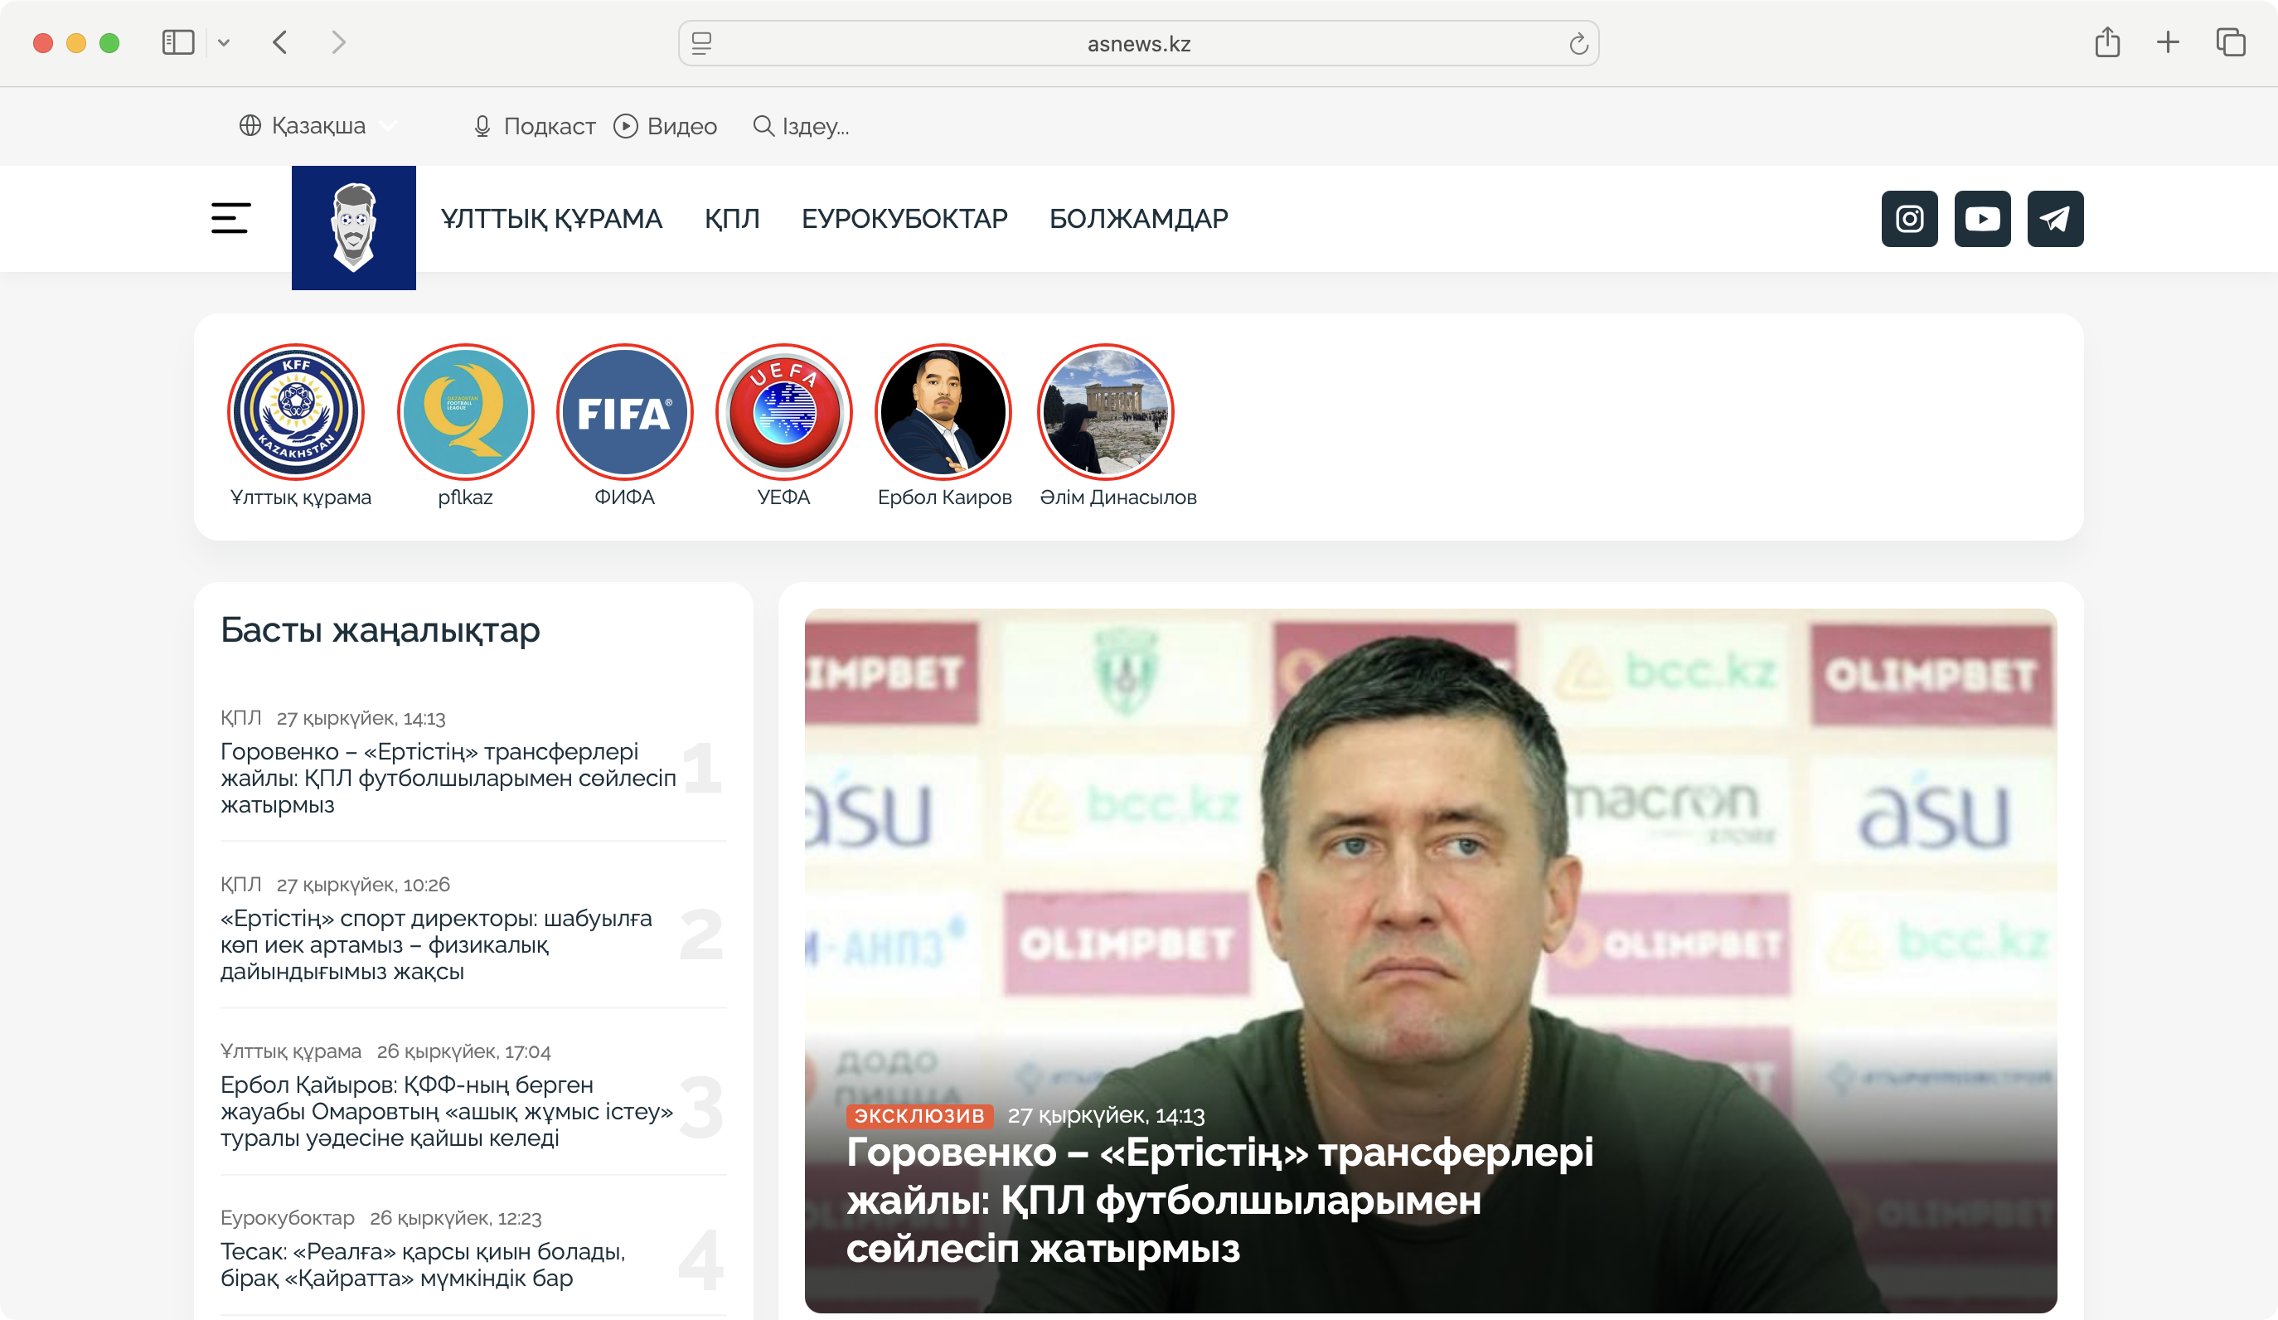Open Safari tab overview icon
Viewport: 2278px width, 1320px height.
[x=2230, y=42]
